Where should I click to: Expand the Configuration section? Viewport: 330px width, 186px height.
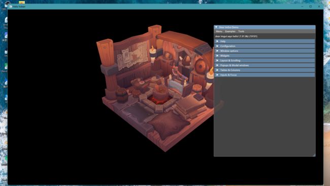[x=265, y=46]
